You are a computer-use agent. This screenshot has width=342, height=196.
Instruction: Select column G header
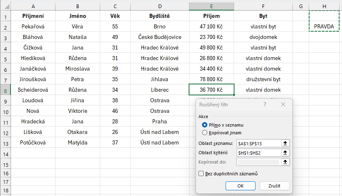coord(301,6)
